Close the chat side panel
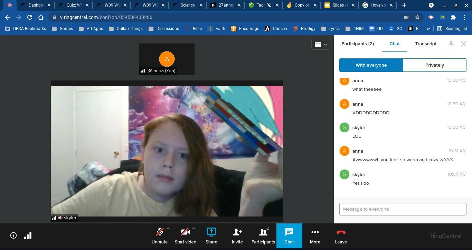 tap(464, 44)
